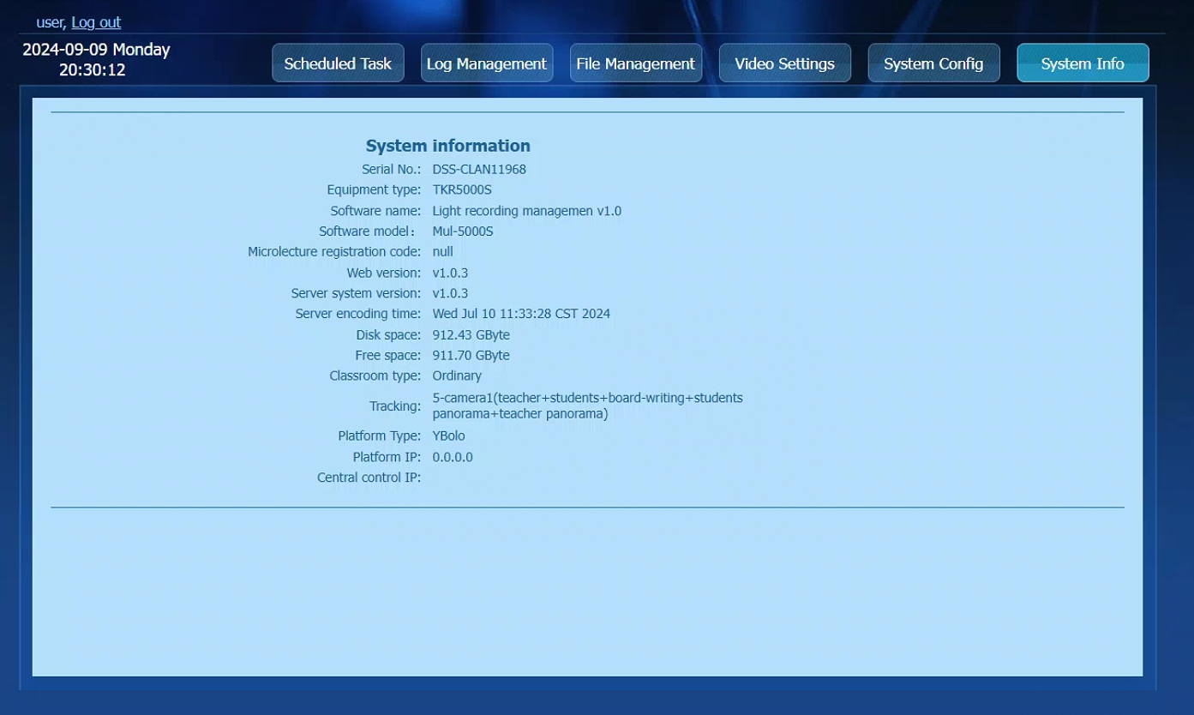Click the clock time 20:30:12
This screenshot has height=715, width=1194.
coord(93,70)
